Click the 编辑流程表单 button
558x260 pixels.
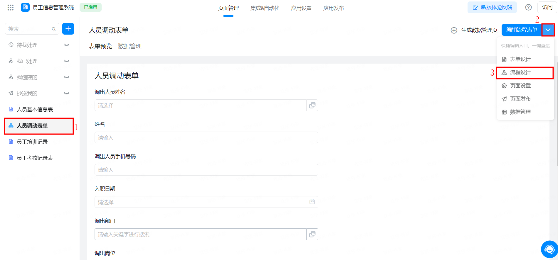(522, 30)
